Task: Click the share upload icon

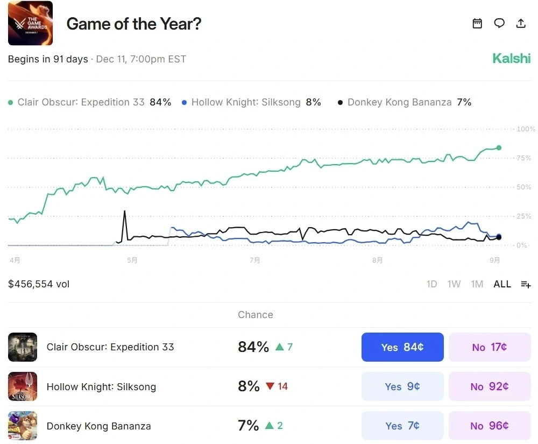Action: [521, 23]
